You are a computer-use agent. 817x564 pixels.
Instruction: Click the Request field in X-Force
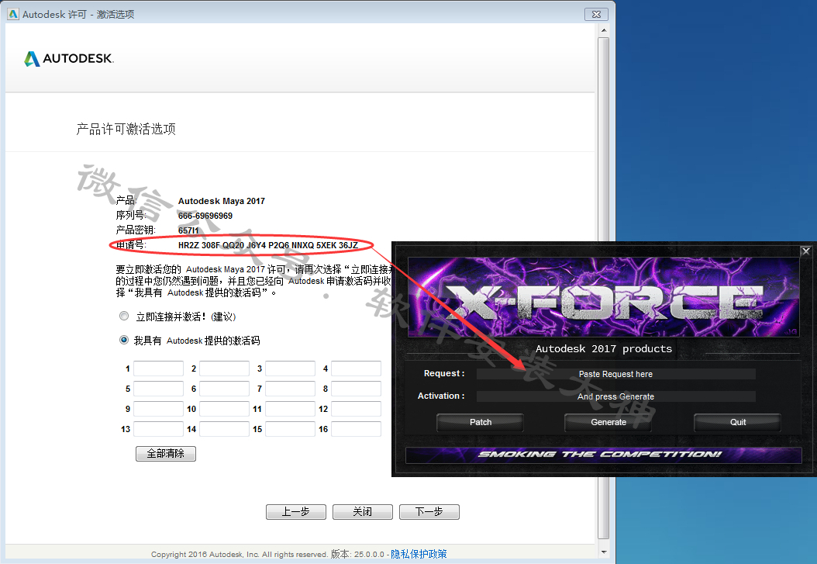pos(616,374)
